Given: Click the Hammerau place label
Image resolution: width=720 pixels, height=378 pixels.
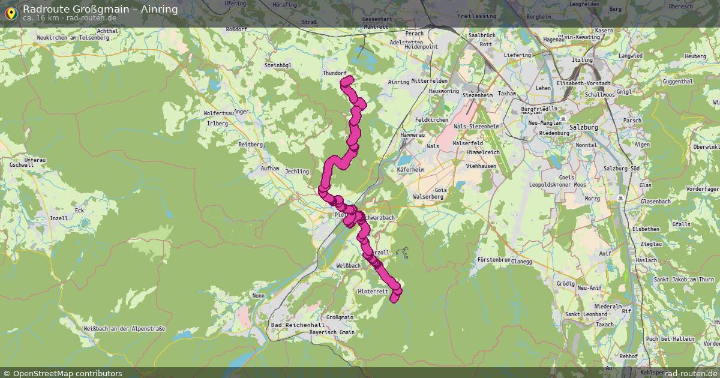Looking at the screenshot, I should click(x=412, y=135).
